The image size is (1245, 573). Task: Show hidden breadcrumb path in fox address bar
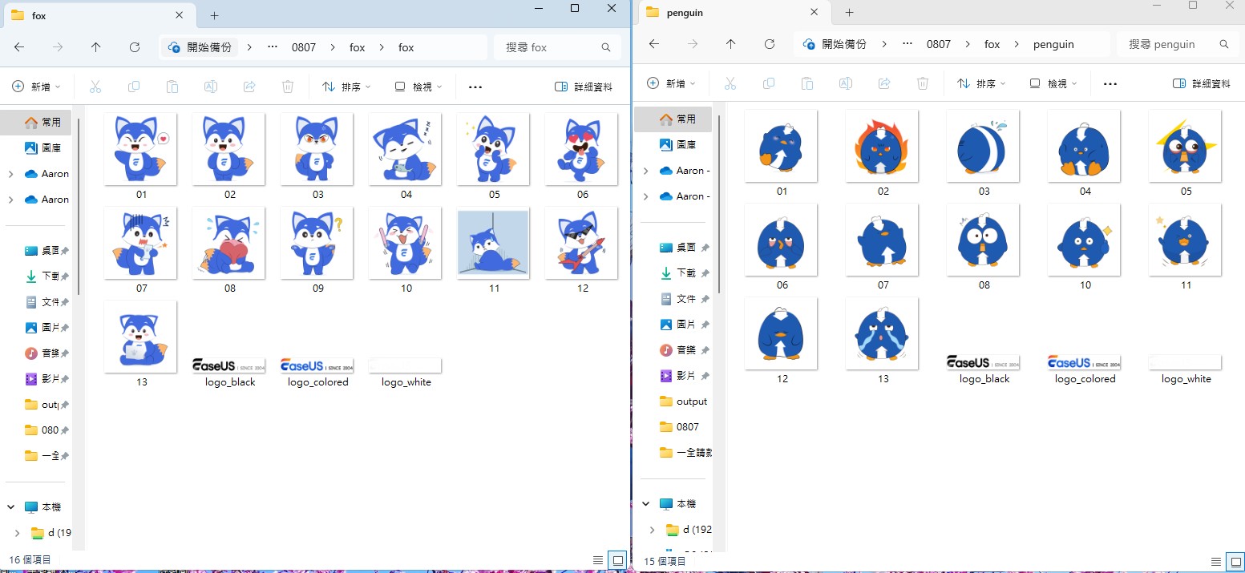click(272, 47)
